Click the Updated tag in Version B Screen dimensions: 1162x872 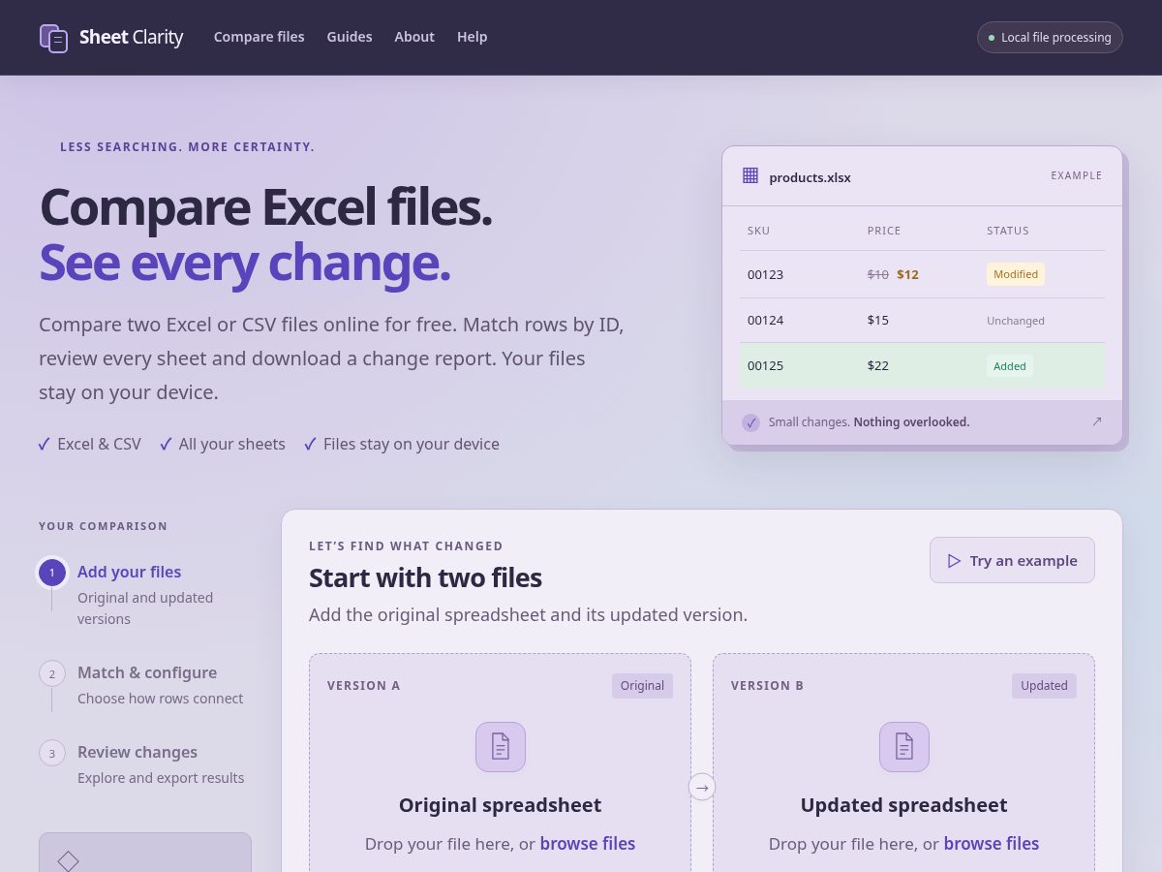[1044, 685]
